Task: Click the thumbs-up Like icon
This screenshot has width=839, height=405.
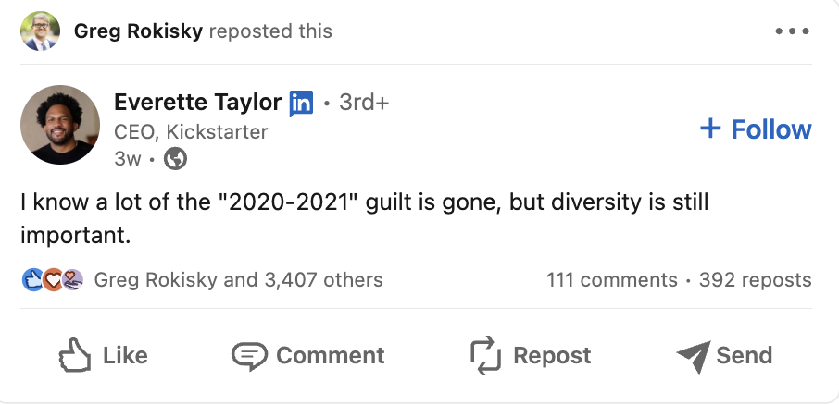Action: 73,355
